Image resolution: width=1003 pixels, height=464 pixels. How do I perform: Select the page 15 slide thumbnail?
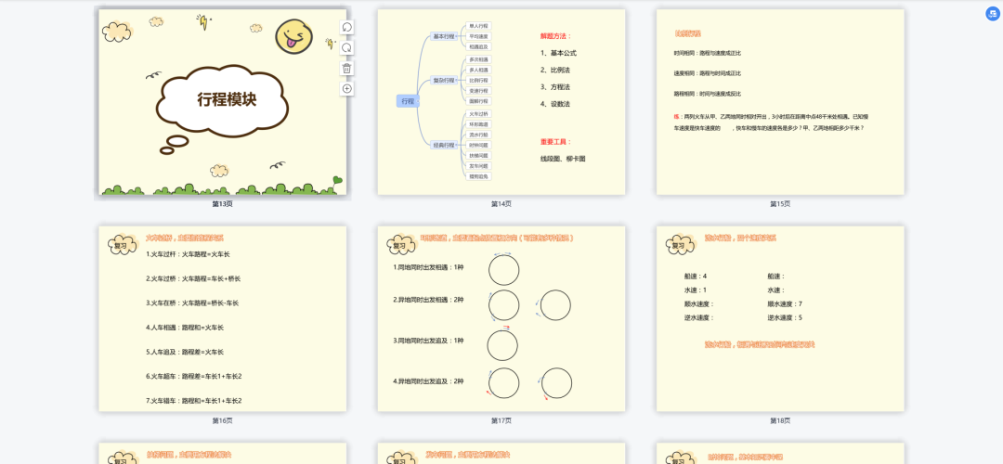coord(780,102)
